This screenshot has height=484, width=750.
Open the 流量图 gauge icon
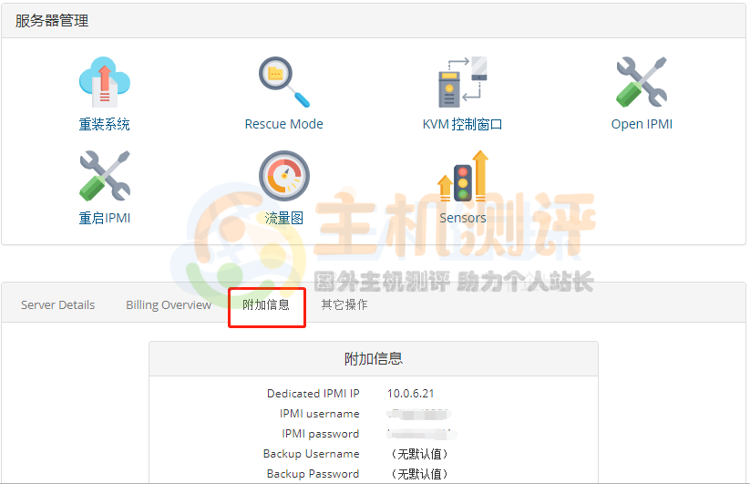pos(284,176)
